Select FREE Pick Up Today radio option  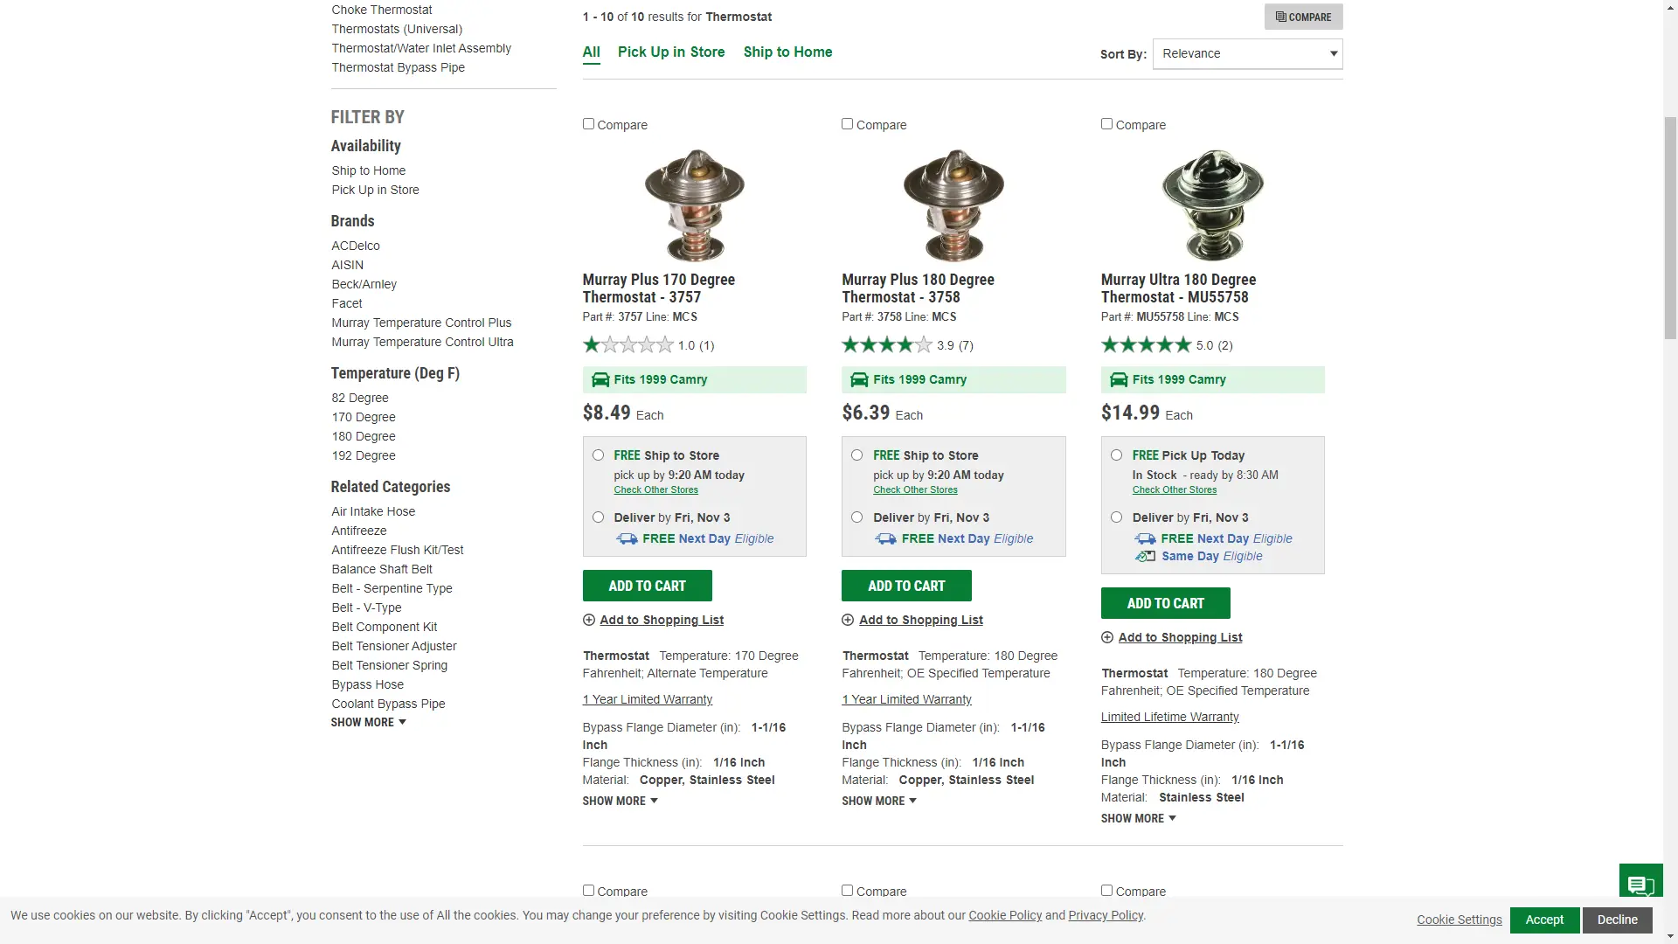1116,455
